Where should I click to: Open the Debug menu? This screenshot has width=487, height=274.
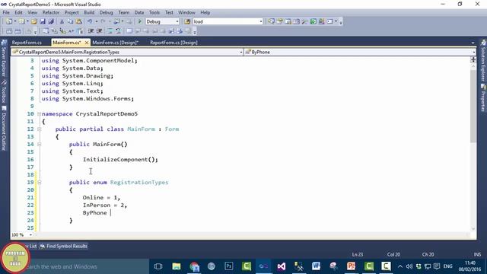pyautogui.click(x=106, y=12)
